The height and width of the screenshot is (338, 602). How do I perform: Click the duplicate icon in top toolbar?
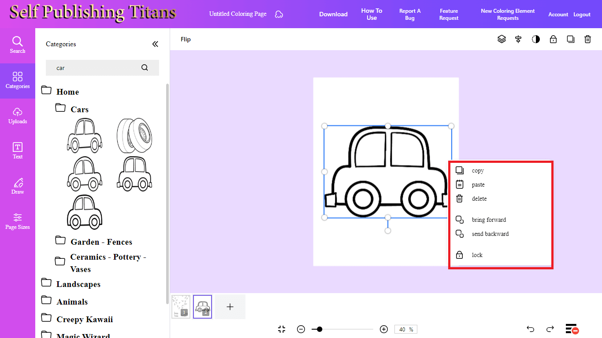pyautogui.click(x=571, y=39)
